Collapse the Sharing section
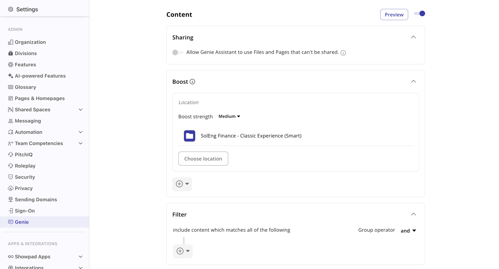This screenshot has width=499, height=269. point(413,37)
